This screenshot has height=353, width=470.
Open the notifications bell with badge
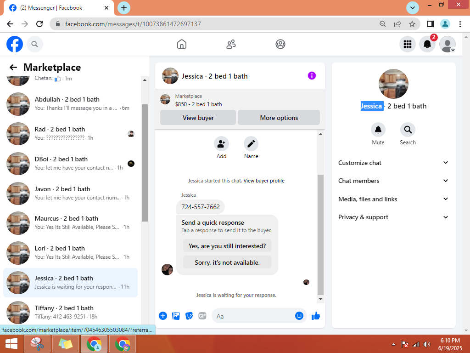[427, 44]
